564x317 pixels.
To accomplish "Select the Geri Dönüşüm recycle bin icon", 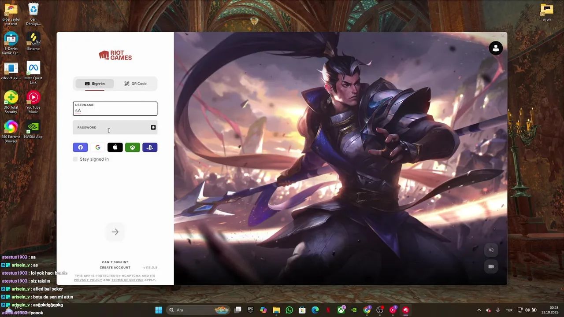I will click(33, 15).
